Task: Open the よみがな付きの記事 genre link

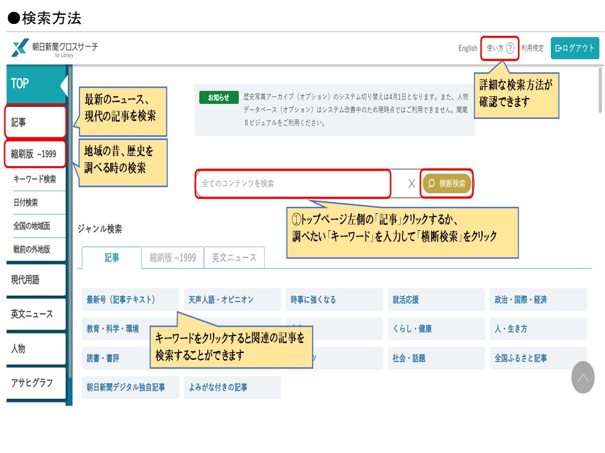Action: 233,387
